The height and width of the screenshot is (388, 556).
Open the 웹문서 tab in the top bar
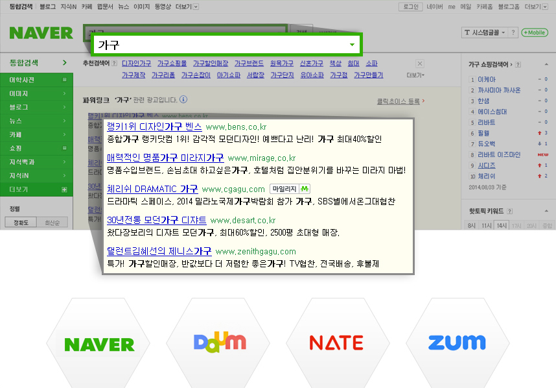pos(105,6)
